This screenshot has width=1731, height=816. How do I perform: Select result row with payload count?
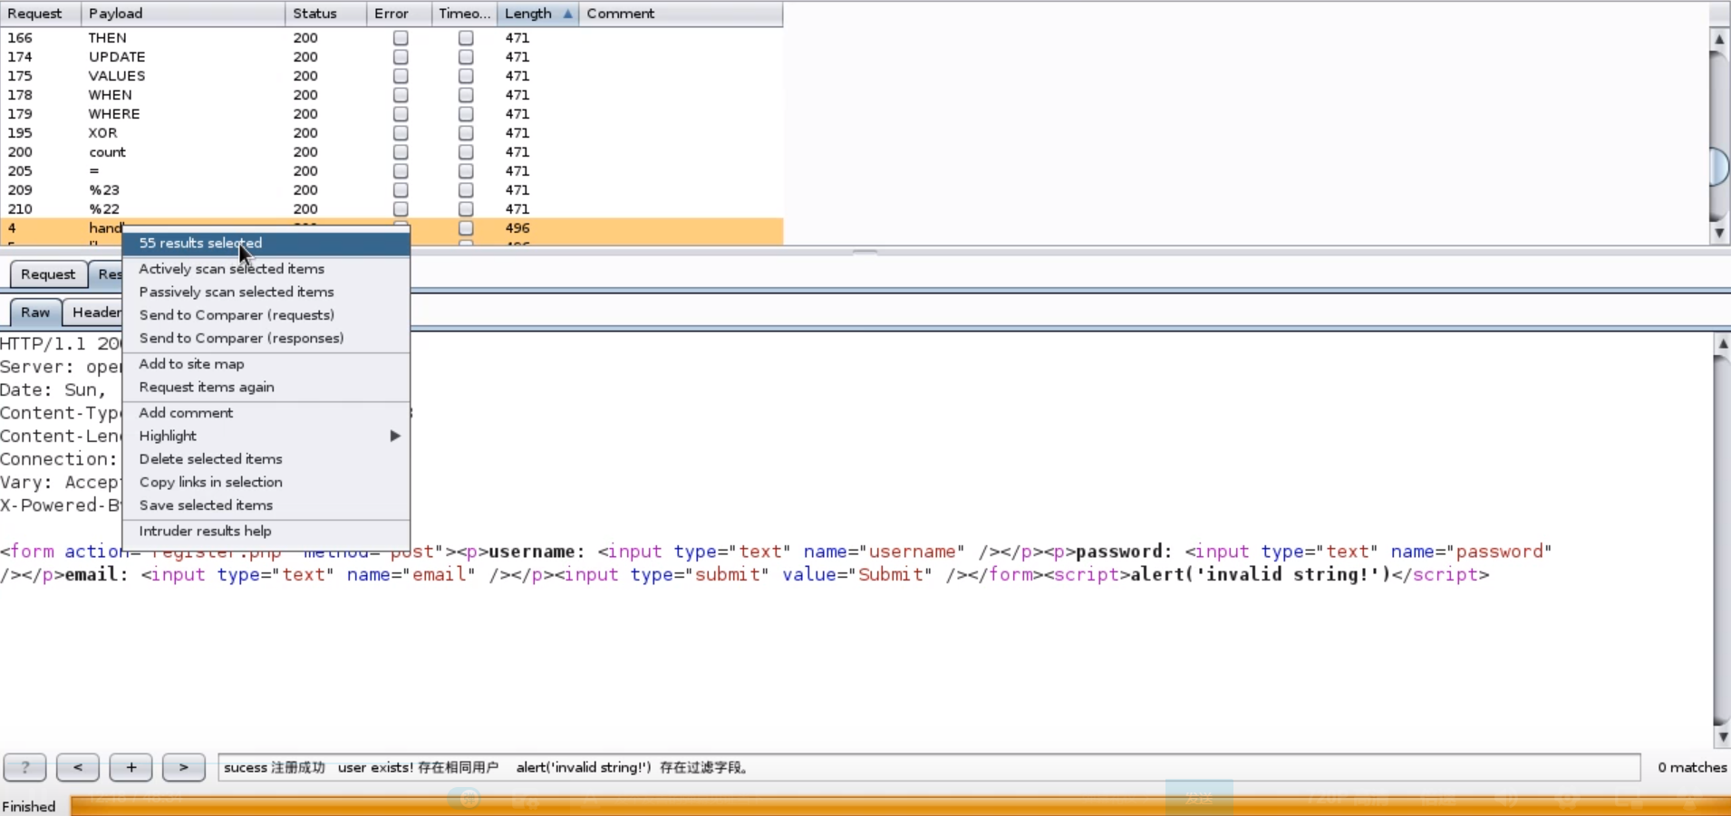pos(392,152)
